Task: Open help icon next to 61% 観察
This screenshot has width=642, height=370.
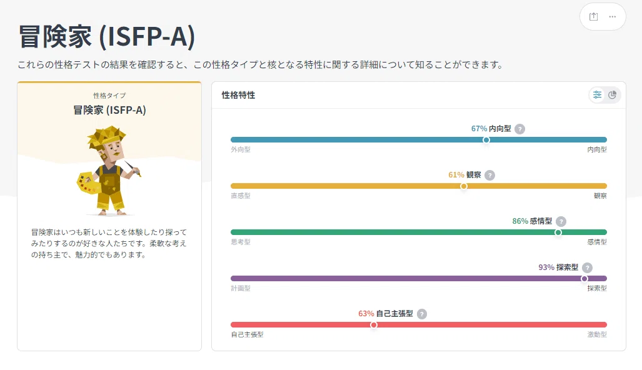Action: click(x=489, y=175)
